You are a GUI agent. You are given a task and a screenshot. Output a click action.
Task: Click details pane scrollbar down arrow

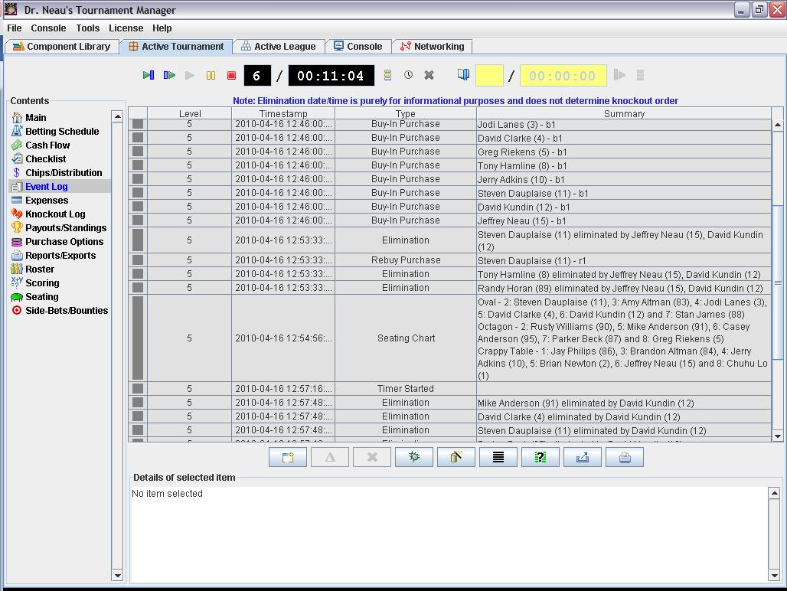click(x=774, y=576)
